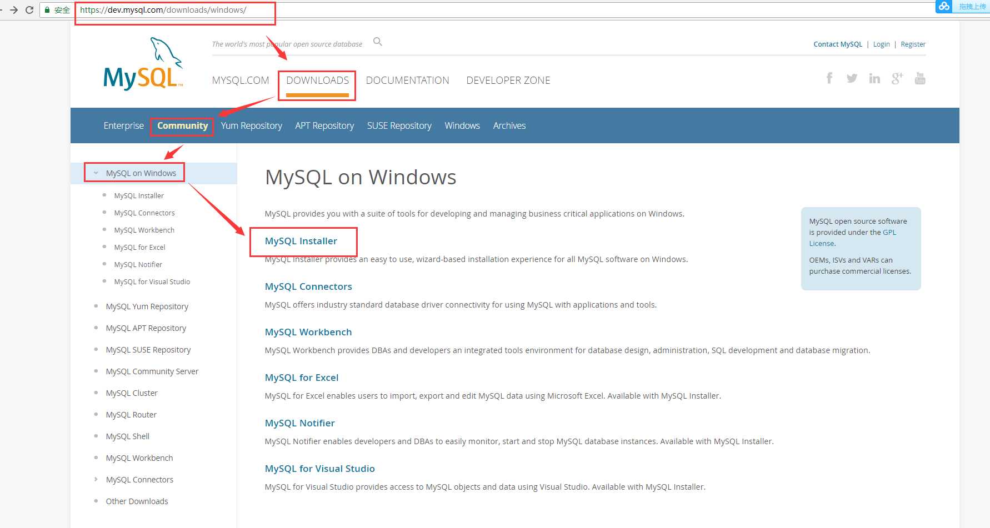This screenshot has height=528, width=990.
Task: Open the MySQL for Excel heading link
Action: click(302, 378)
